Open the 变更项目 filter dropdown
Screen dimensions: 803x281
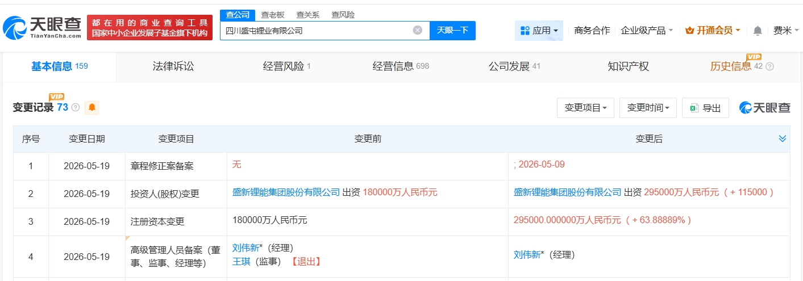click(585, 108)
